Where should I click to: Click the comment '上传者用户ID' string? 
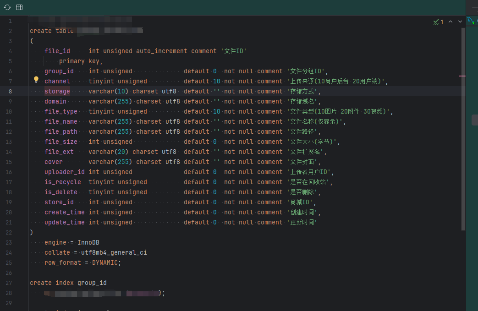click(x=309, y=172)
